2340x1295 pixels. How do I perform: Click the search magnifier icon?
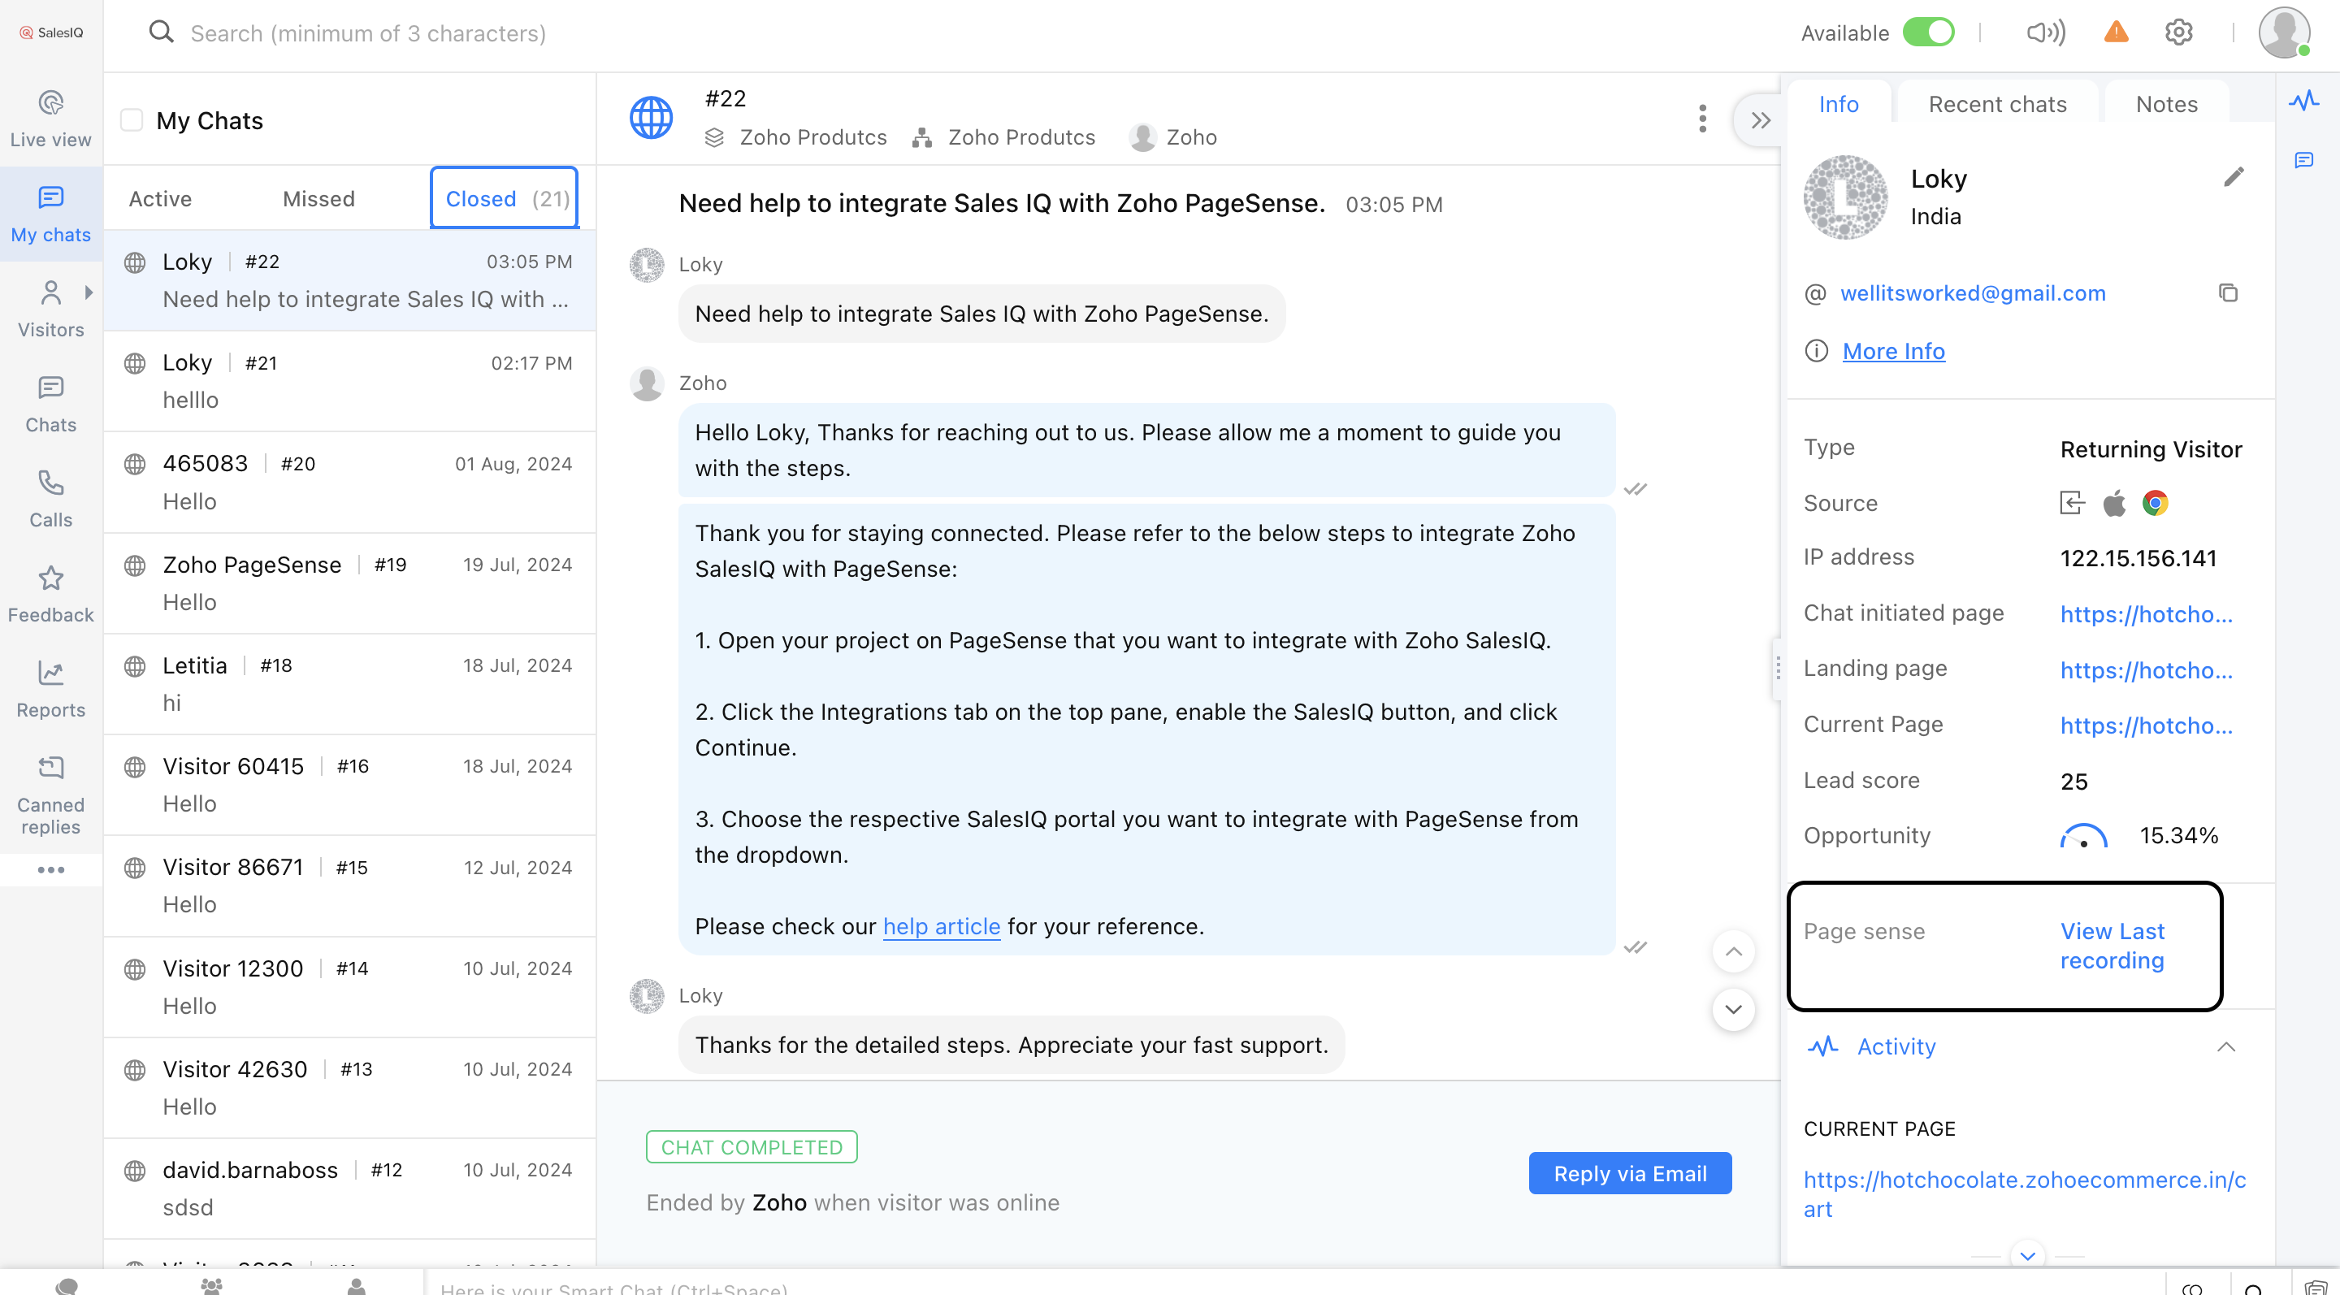(161, 32)
